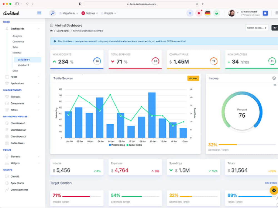The height and width of the screenshot is (208, 278).
Task: Click the Architect logo
Action: 11,13
